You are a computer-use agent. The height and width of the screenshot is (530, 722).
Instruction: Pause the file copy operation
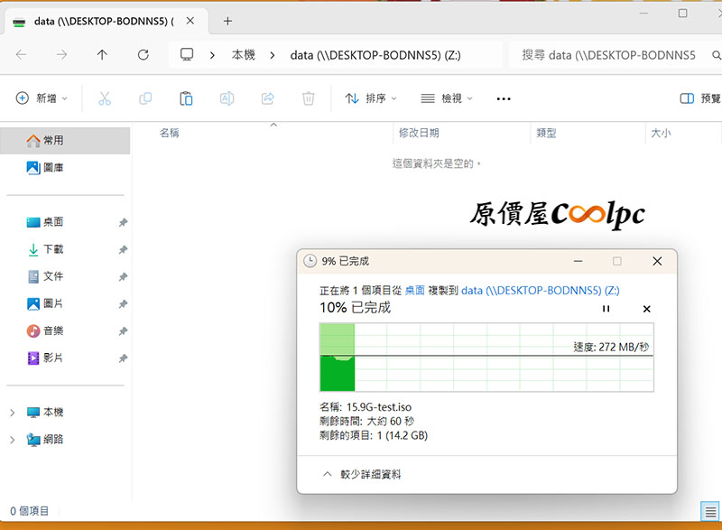(606, 309)
